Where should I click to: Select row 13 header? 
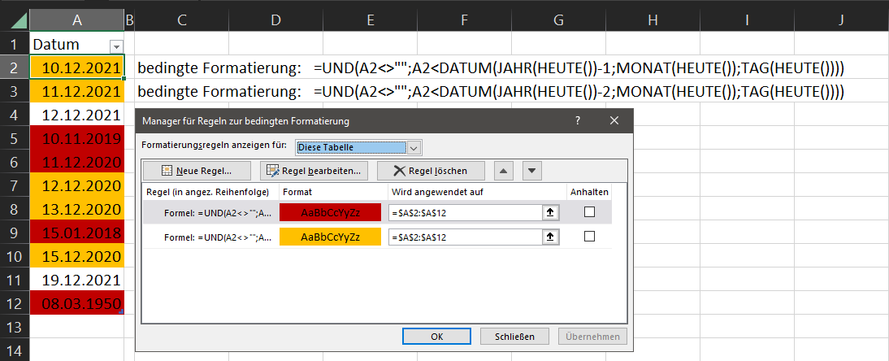coord(14,327)
